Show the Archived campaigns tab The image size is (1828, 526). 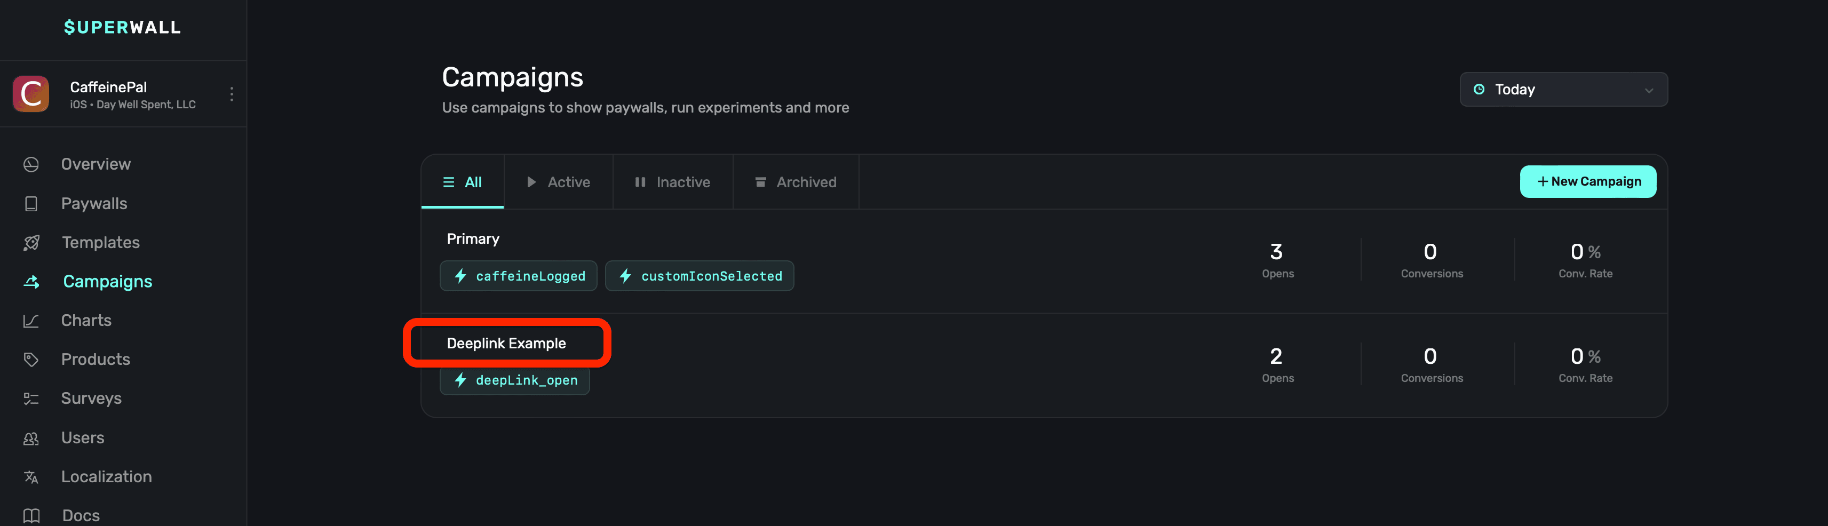click(x=796, y=182)
